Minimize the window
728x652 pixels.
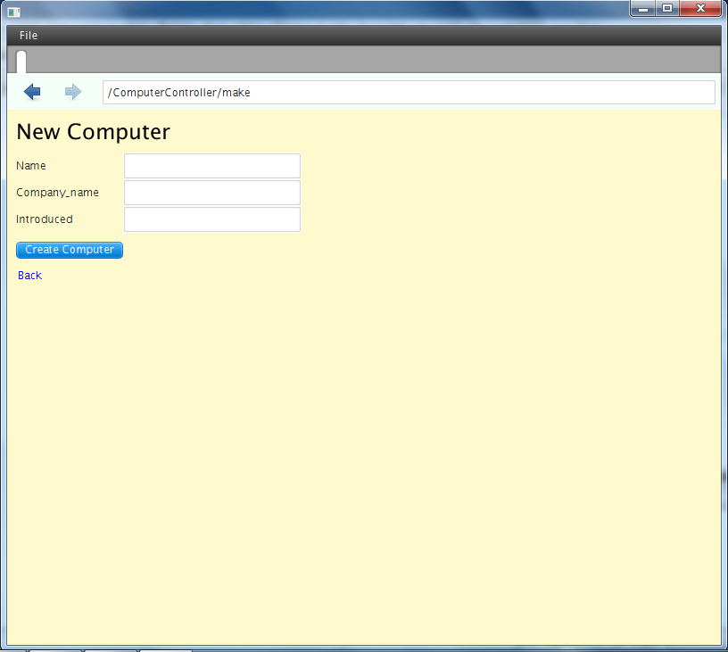click(643, 8)
